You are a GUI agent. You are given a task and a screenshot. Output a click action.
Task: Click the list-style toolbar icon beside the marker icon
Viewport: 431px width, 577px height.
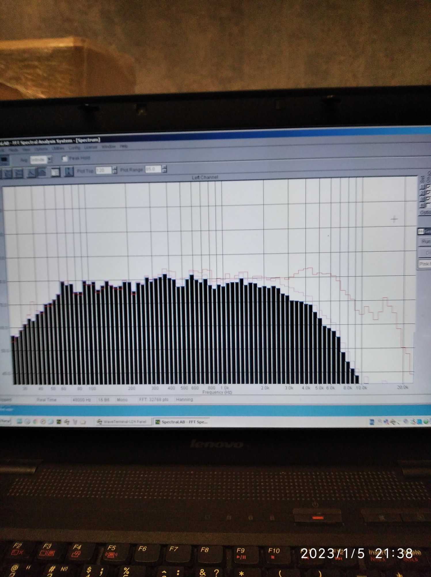tap(55, 172)
